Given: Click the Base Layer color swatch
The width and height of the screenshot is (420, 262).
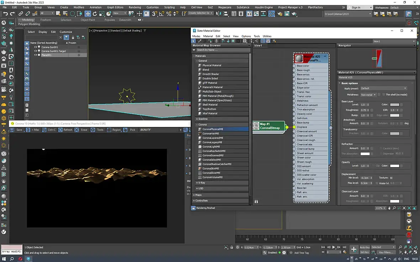Looking at the screenshot, I should click(394, 105).
